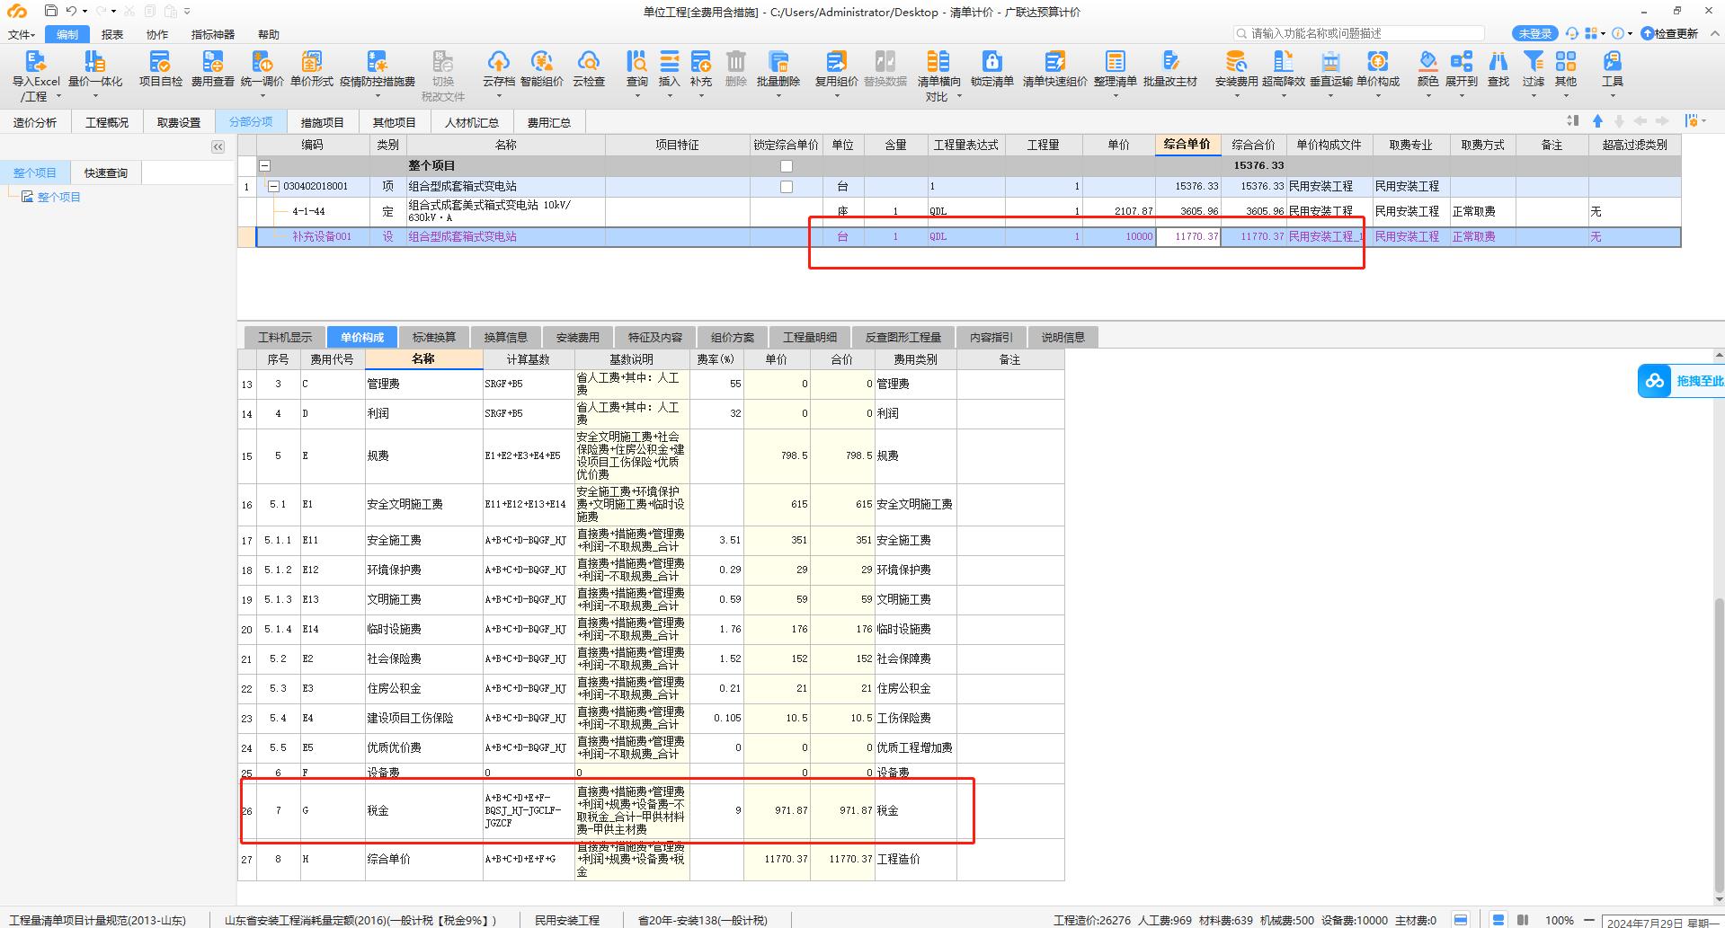
Task: Click the 未登录 login button
Action: pyautogui.click(x=1534, y=33)
